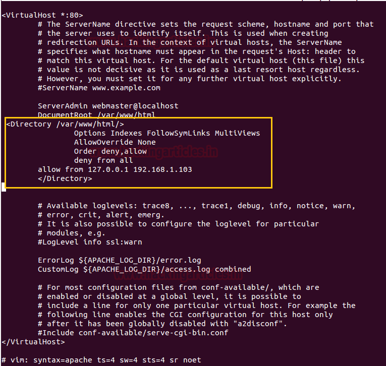Click the deny from all line
The image size is (386, 366).
[x=103, y=160]
